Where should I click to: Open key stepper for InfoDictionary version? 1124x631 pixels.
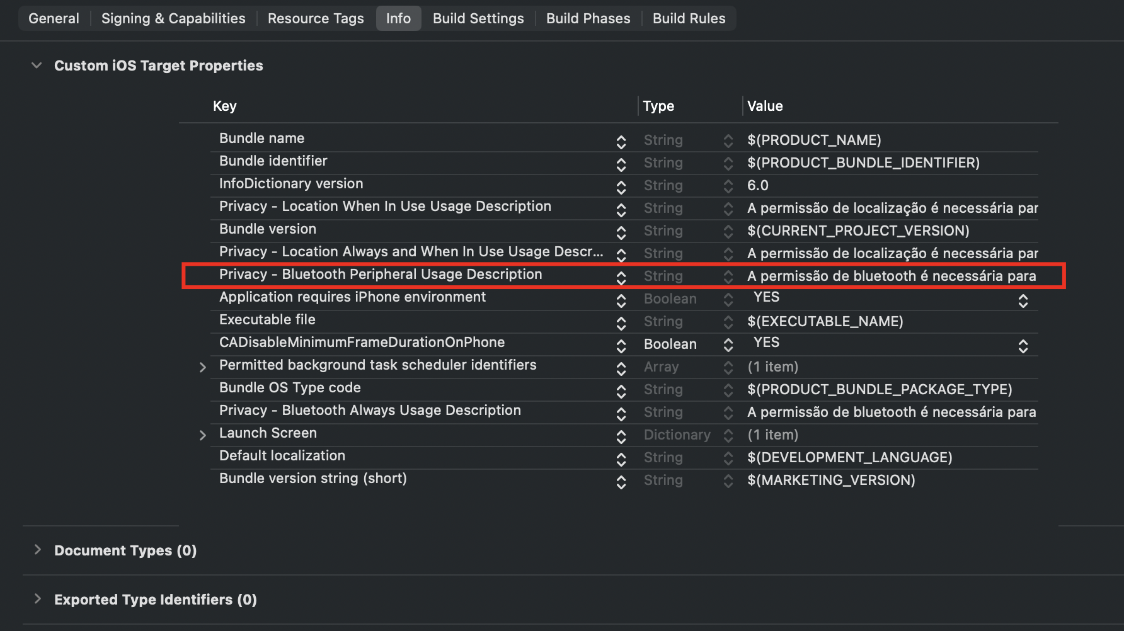[x=621, y=187]
